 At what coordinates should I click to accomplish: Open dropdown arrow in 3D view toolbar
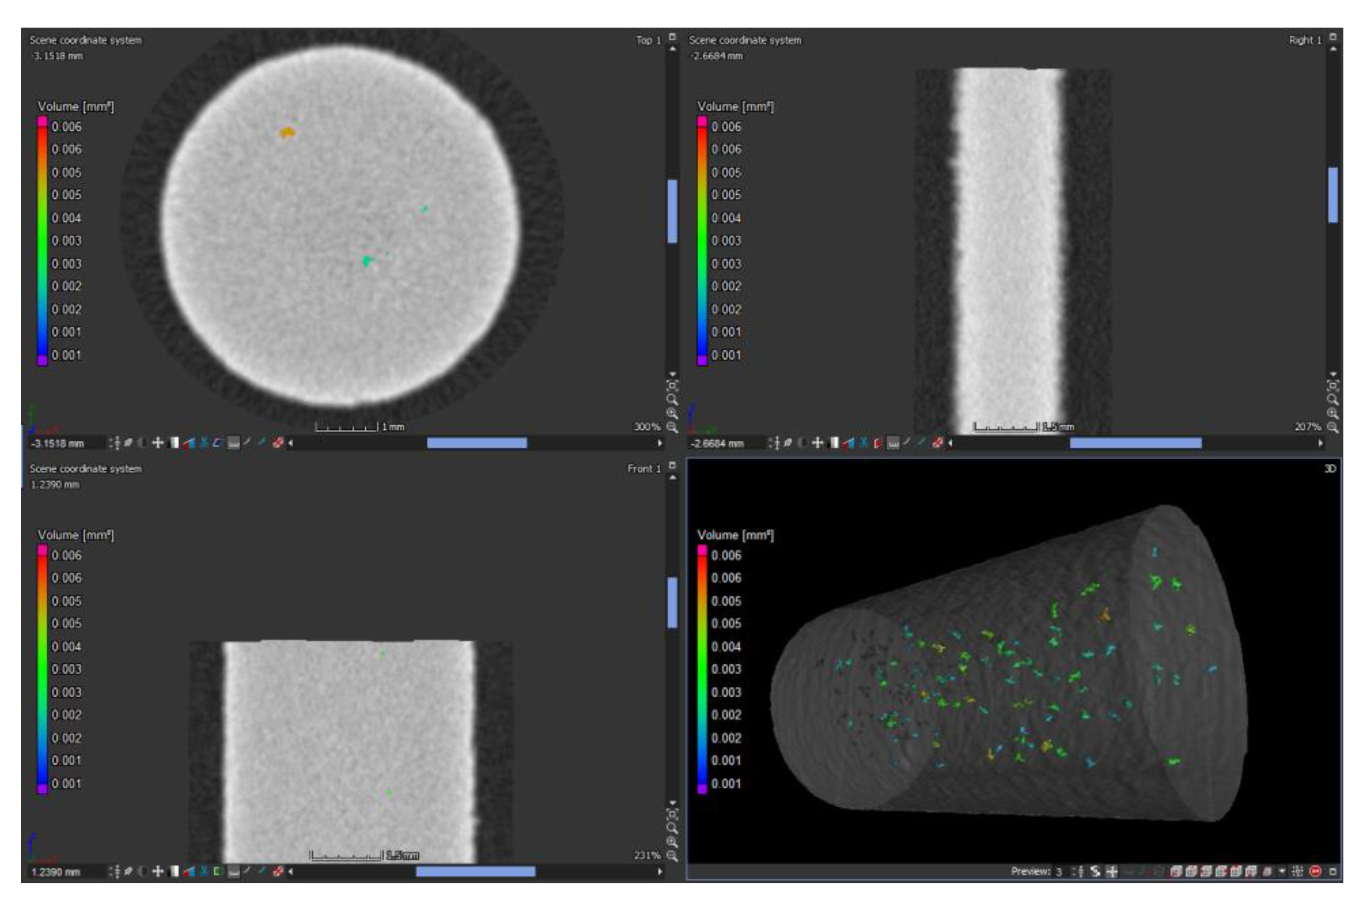(1282, 871)
